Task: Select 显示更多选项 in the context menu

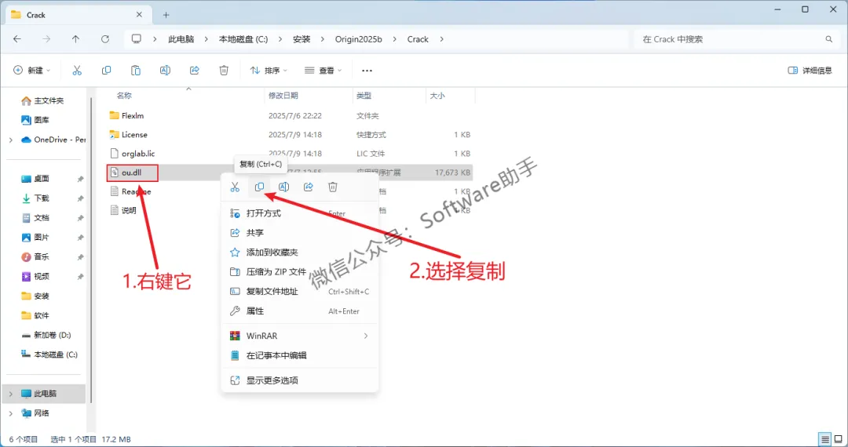Action: pos(300,380)
